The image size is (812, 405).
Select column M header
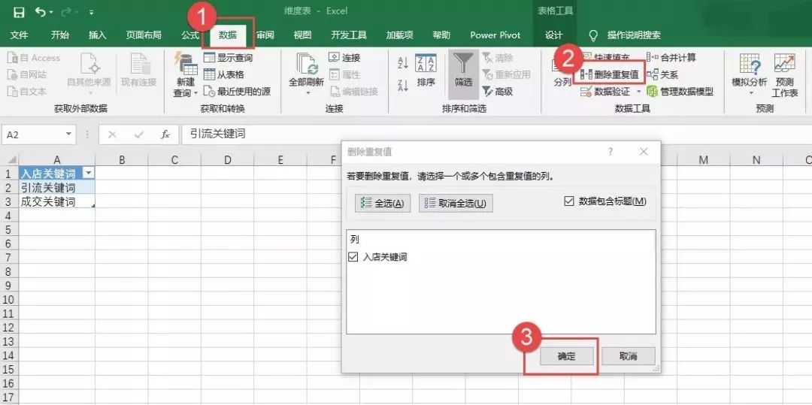point(703,160)
